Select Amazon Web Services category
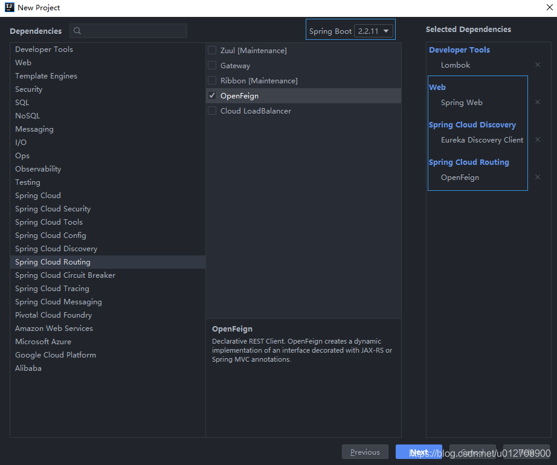This screenshot has height=465, width=557. tap(108, 329)
